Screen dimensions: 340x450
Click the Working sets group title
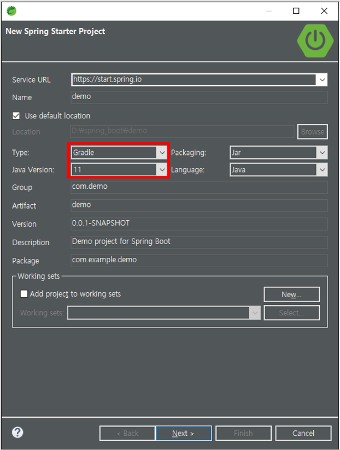(x=39, y=276)
